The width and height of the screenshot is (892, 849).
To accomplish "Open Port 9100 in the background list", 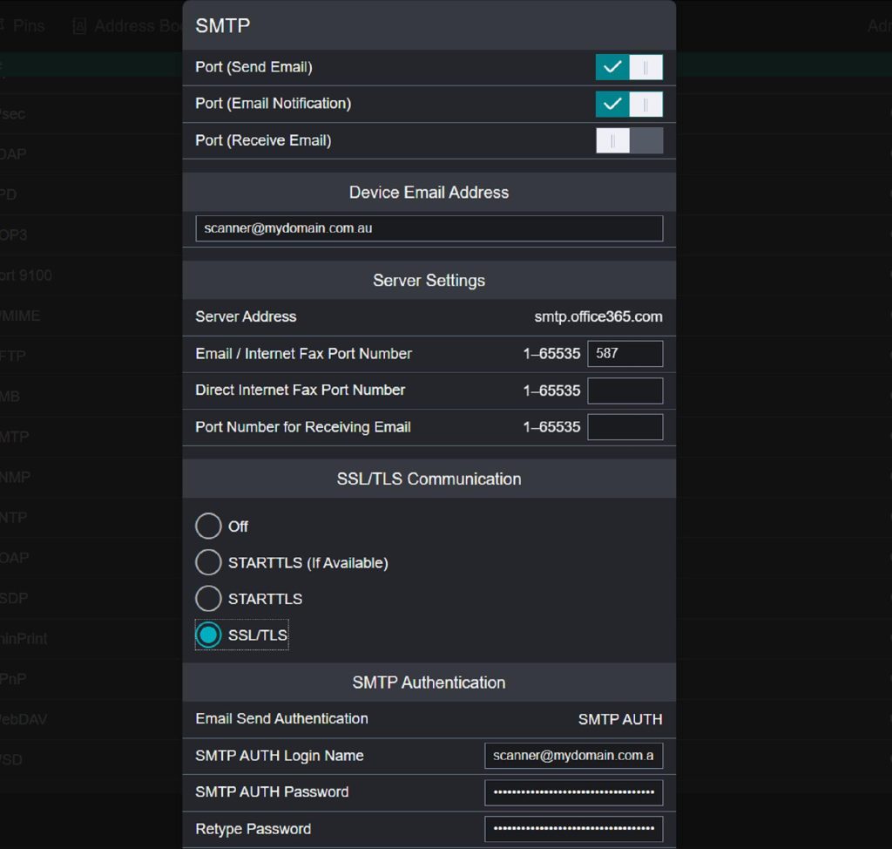I will (x=26, y=275).
